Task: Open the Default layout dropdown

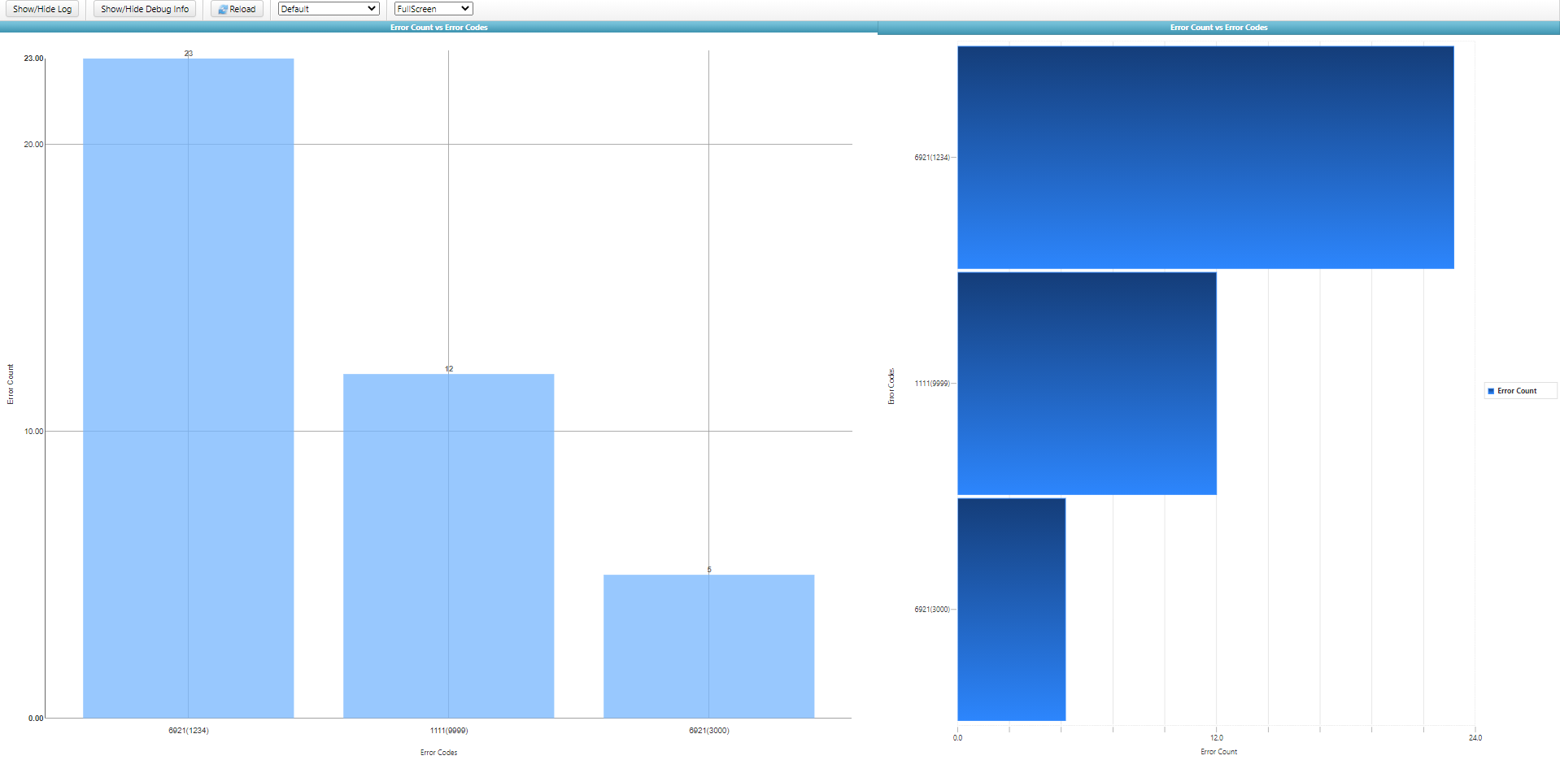Action: click(x=328, y=9)
